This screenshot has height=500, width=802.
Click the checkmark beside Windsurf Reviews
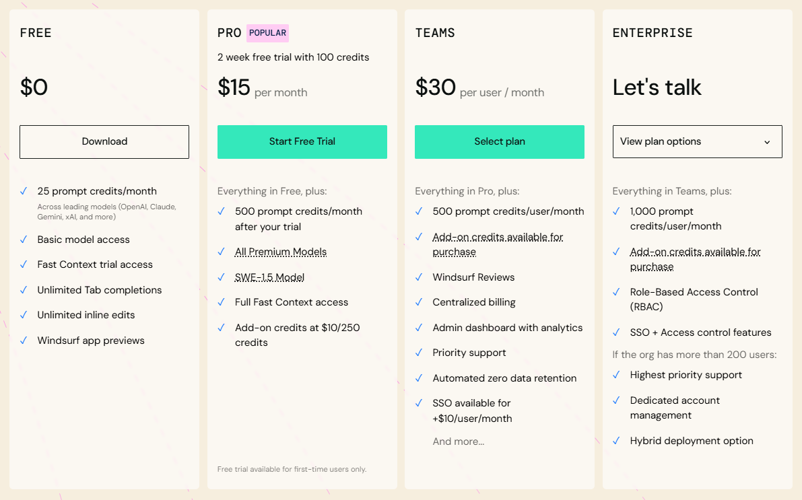coord(419,277)
